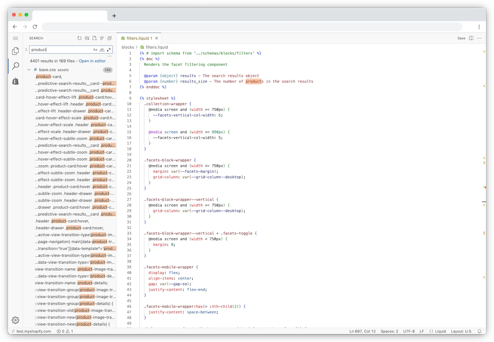Click the Save button
494x342 pixels.
461,38
